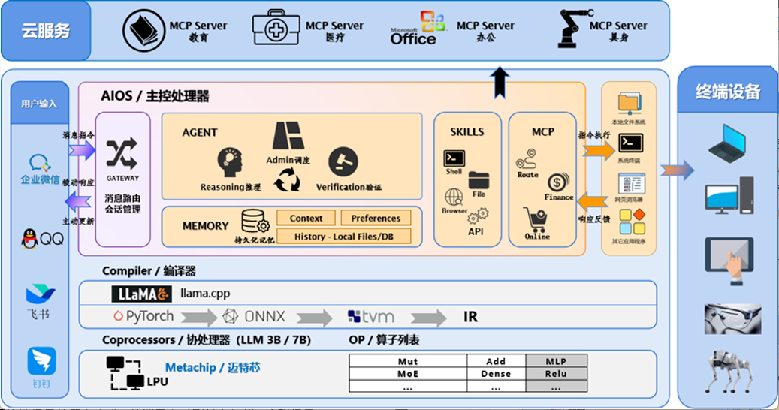Screen dimensions: 779x410
Task: Select the Relu cell in operator table
Action: click(x=556, y=374)
